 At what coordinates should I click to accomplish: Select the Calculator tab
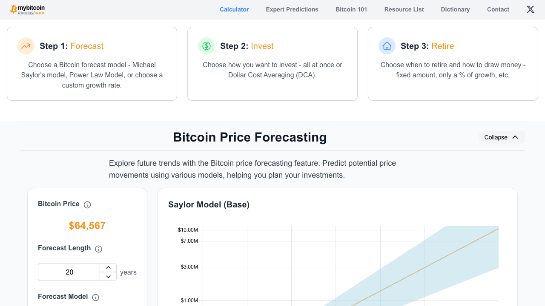tap(234, 9)
